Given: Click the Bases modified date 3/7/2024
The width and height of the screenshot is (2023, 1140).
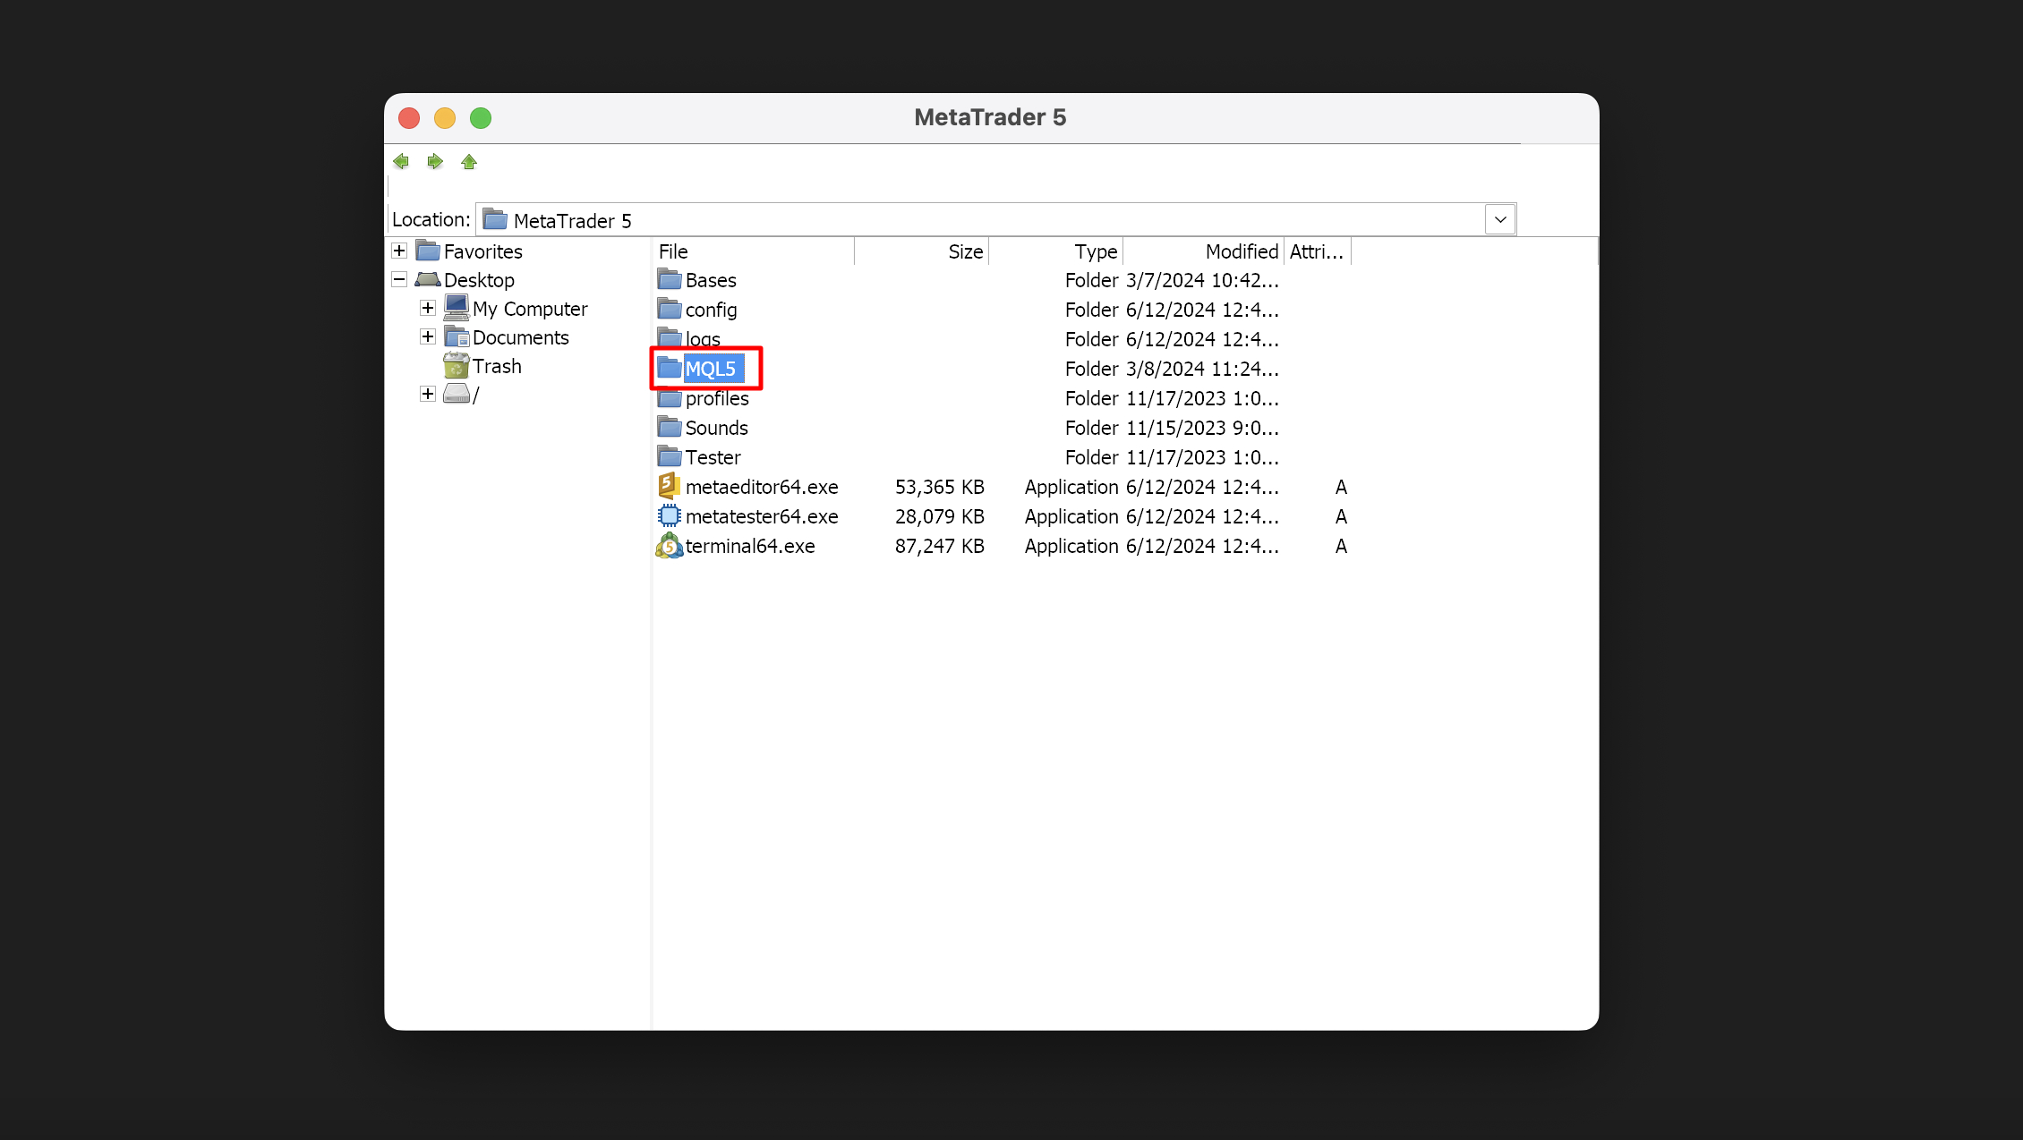Looking at the screenshot, I should click(1202, 280).
